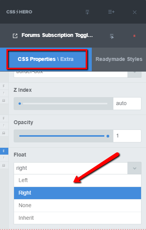This screenshot has height=230, width=146.
Task: Expand the Float dropdown arrow
Action: 135,168
